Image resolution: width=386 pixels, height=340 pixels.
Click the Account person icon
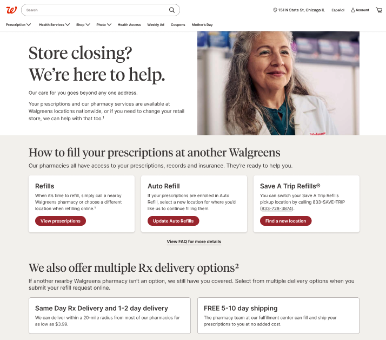click(353, 10)
